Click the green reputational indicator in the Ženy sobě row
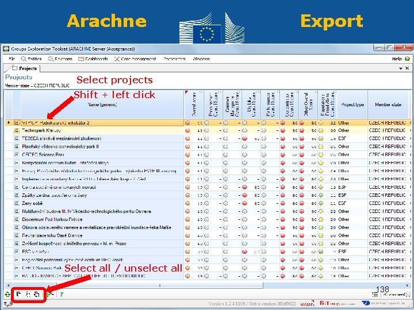This screenshot has height=310, width=414. click(321, 203)
